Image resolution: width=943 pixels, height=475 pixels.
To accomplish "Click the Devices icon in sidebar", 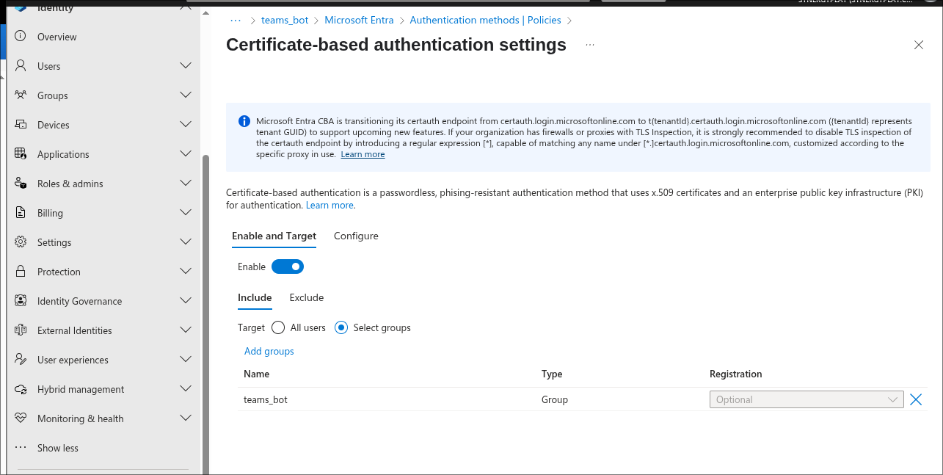I will pos(21,125).
